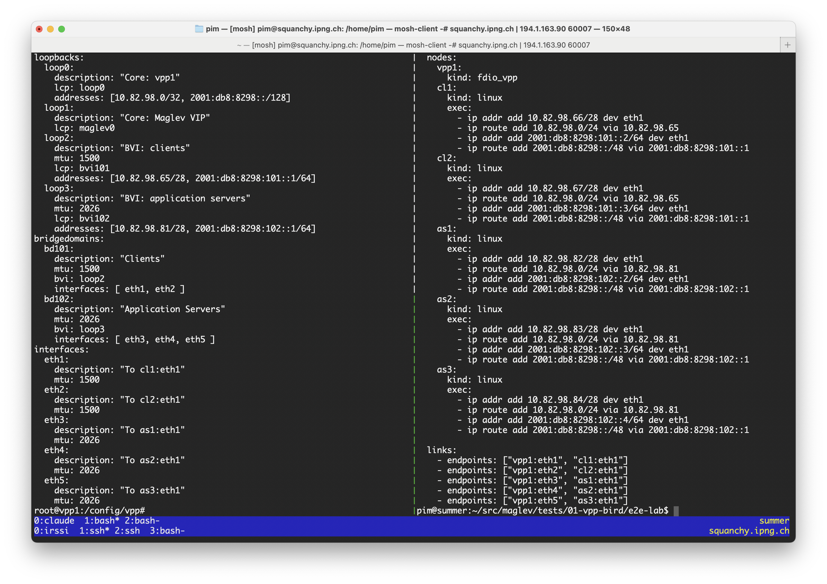Click the squanchy.ipng.ch status hostname
827x584 pixels.
[x=748, y=530]
